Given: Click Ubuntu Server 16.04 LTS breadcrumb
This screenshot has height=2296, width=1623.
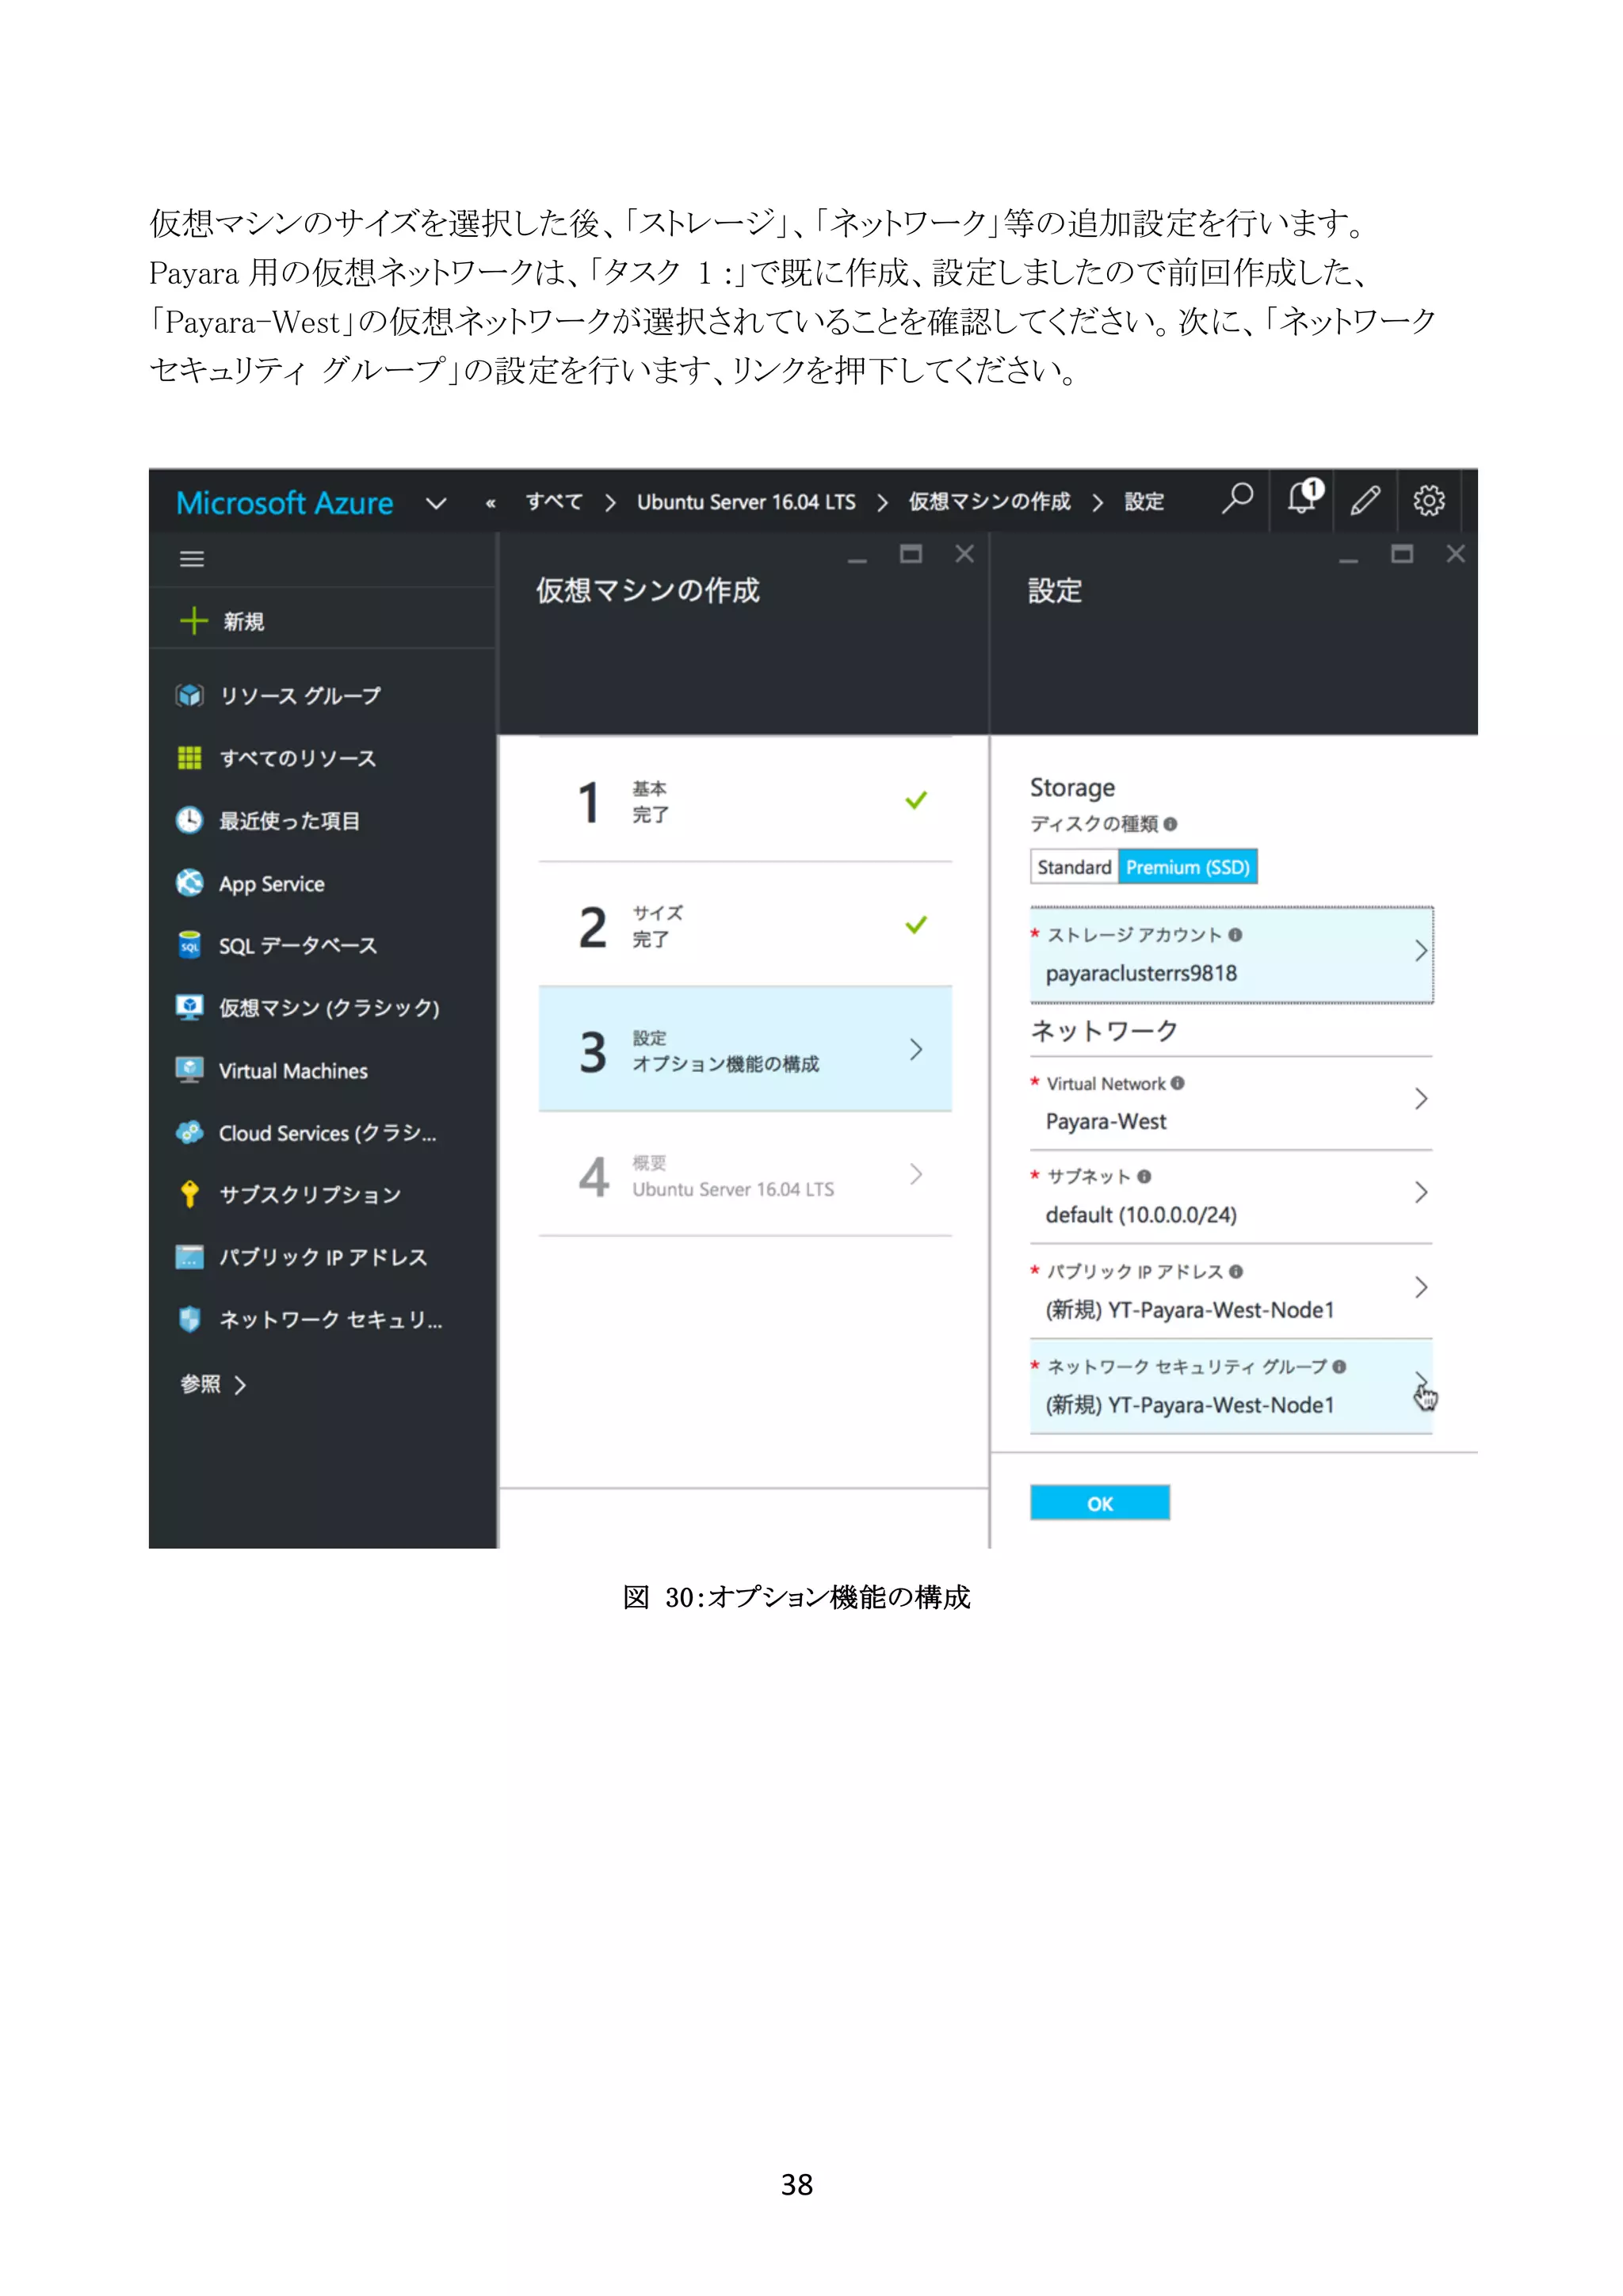Looking at the screenshot, I should coord(746,502).
